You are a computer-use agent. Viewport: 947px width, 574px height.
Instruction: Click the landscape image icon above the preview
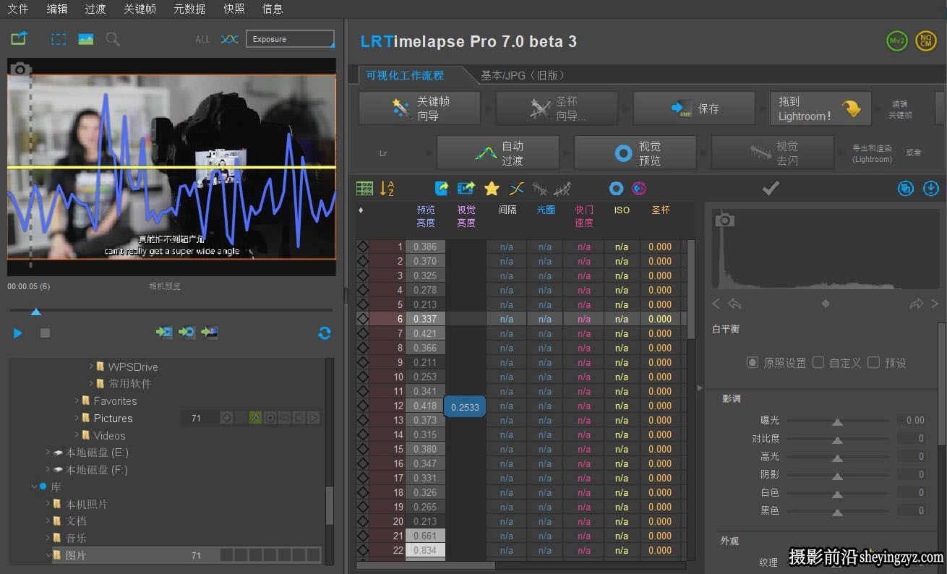click(86, 39)
